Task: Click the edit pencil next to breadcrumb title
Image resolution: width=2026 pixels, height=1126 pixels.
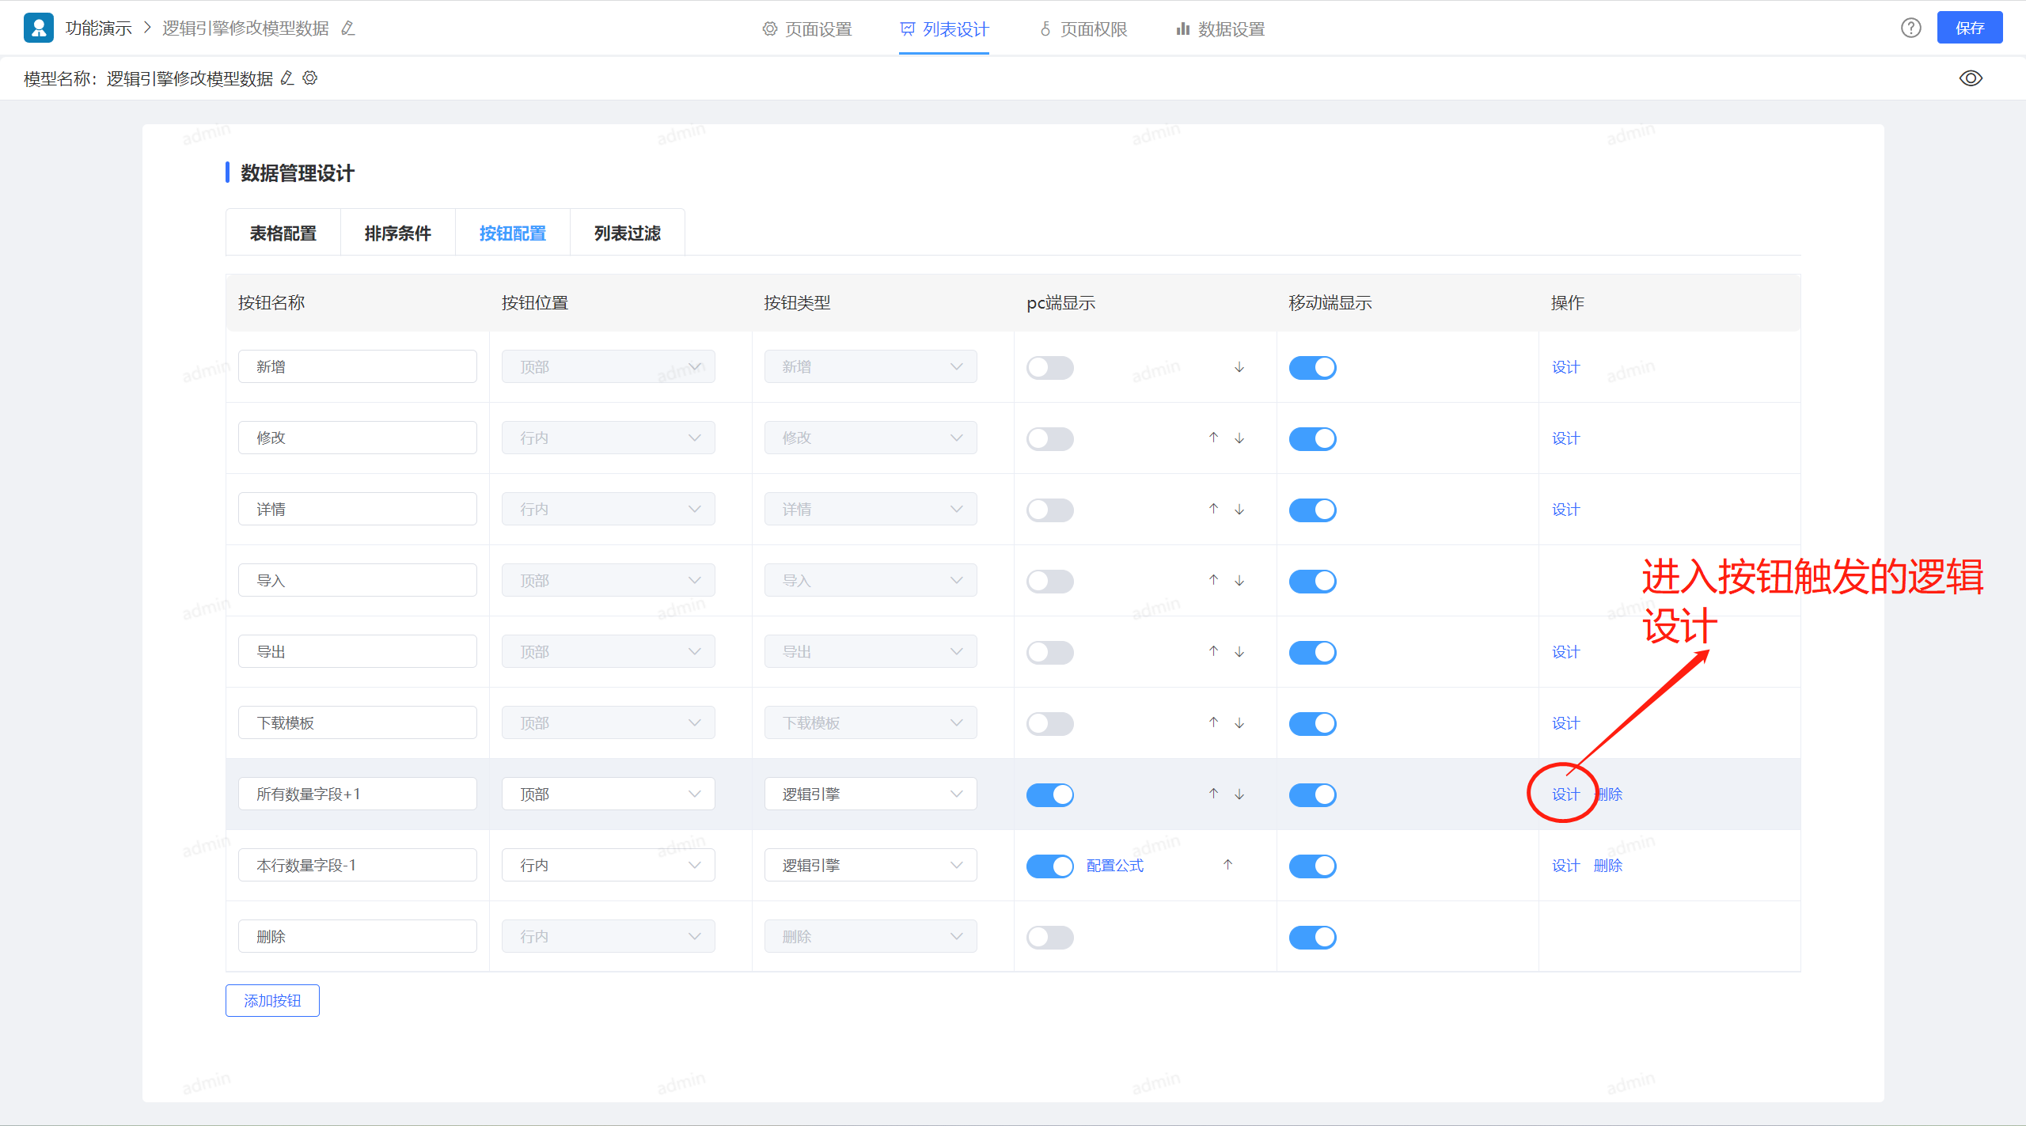Action: pyautogui.click(x=347, y=28)
